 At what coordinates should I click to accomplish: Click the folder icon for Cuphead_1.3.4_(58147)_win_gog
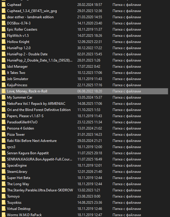click(4, 11)
